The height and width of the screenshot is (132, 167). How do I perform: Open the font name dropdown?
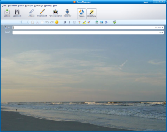click(x=11, y=22)
